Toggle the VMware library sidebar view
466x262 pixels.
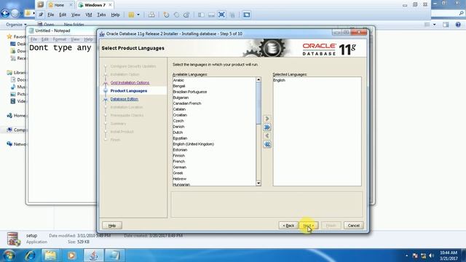[201, 15]
